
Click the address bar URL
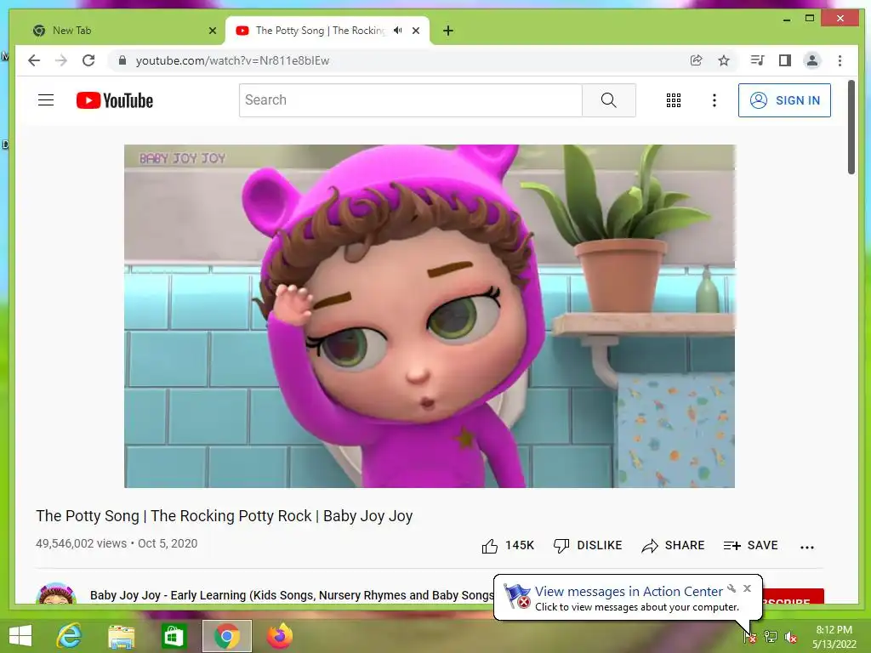pos(232,60)
